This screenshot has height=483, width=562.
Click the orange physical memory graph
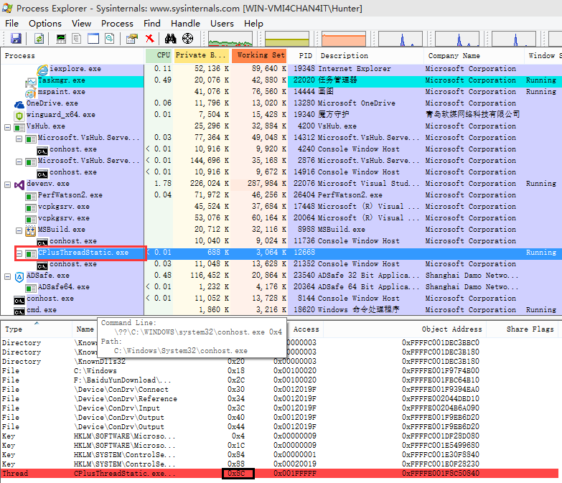pyautogui.click(x=344, y=39)
